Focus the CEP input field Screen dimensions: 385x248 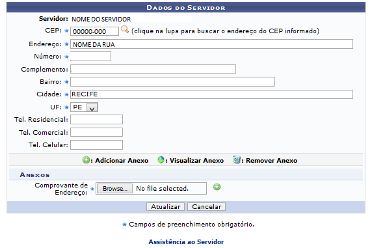[x=94, y=31]
